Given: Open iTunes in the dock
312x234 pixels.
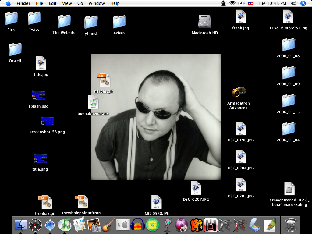Looking at the screenshot, I should [x=65, y=225].
